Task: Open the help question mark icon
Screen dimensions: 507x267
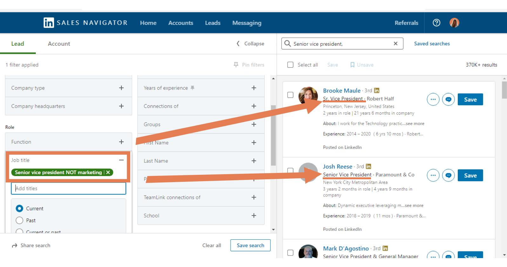Action: tap(436, 23)
